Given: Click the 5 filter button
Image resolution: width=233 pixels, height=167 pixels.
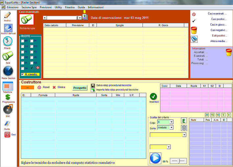Looking at the screenshot, I should coord(223,115).
